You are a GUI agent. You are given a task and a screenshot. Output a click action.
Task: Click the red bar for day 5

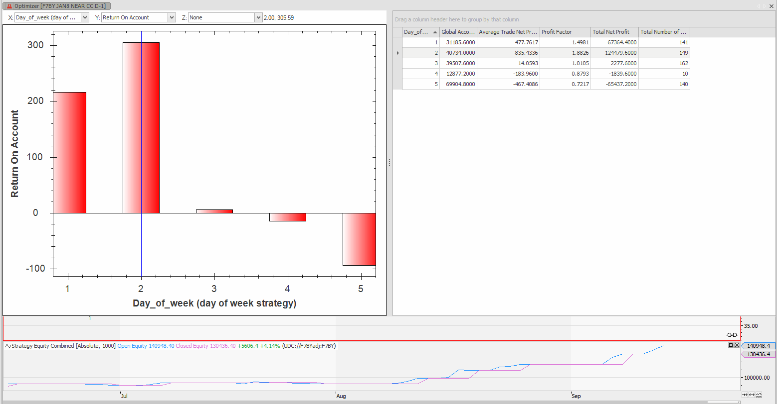[x=359, y=239]
